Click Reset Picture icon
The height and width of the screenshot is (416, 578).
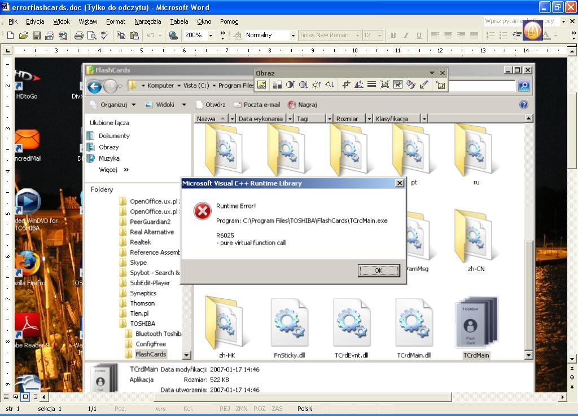[440, 85]
